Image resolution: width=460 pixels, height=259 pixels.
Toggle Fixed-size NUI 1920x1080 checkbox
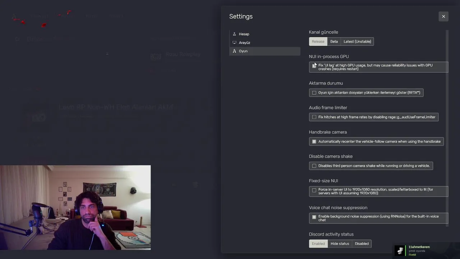[x=314, y=190]
